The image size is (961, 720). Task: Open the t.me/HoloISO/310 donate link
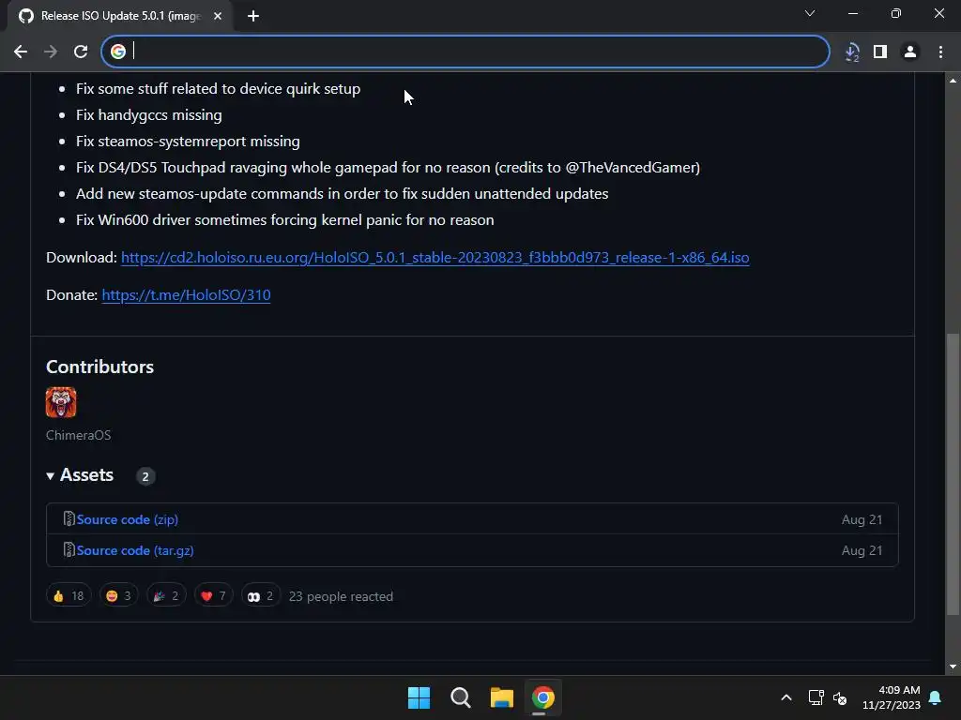coord(186,294)
